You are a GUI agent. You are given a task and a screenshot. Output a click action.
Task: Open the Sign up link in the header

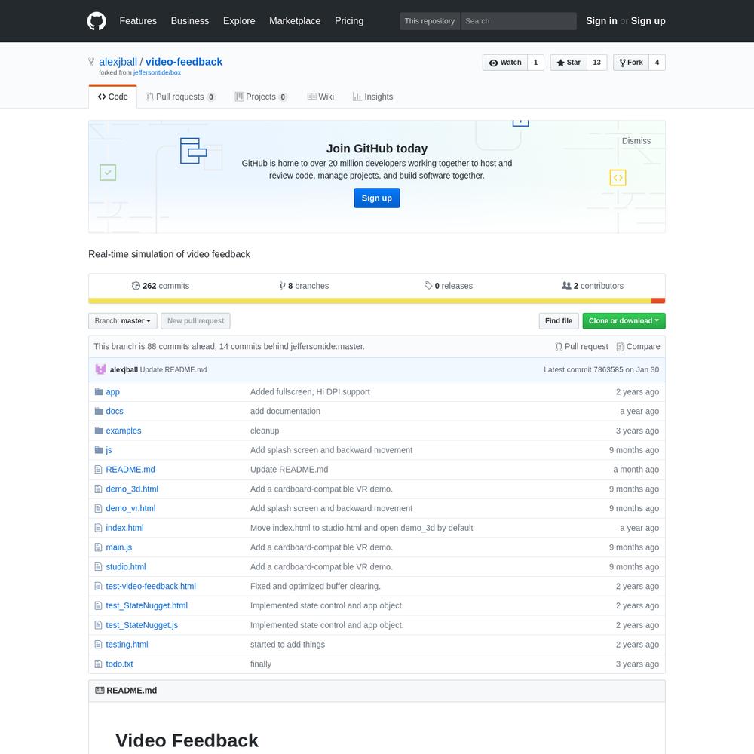tap(648, 21)
